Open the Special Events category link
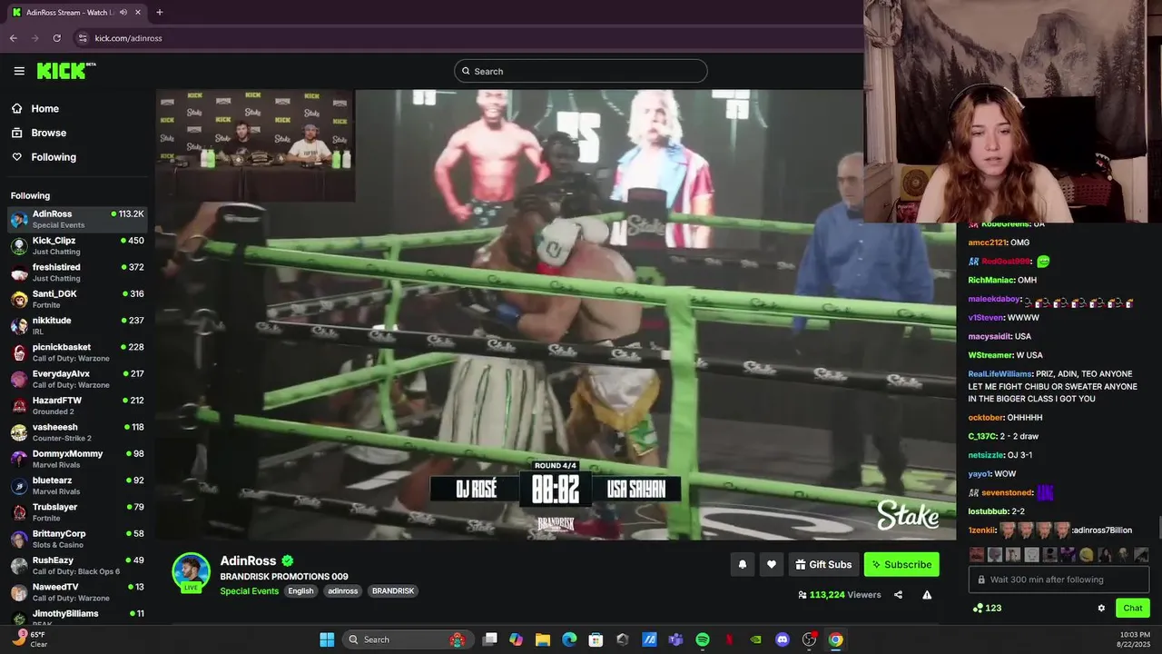 pos(250,591)
